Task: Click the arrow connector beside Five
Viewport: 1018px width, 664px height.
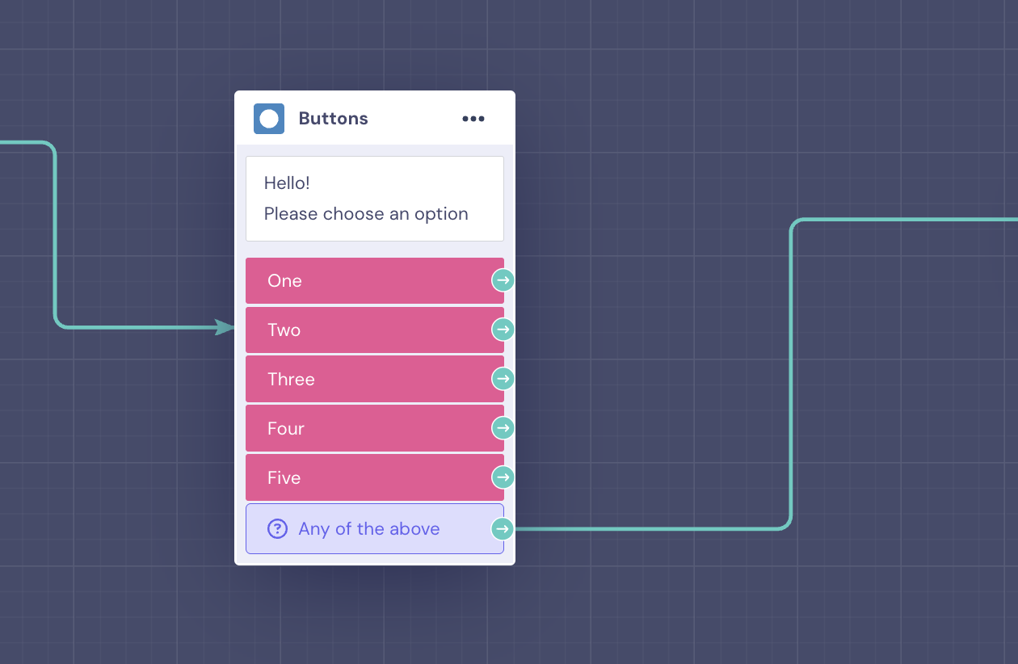Action: point(503,477)
